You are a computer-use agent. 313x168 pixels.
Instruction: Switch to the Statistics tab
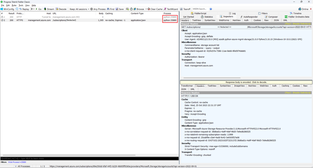click(x=207, y=17)
